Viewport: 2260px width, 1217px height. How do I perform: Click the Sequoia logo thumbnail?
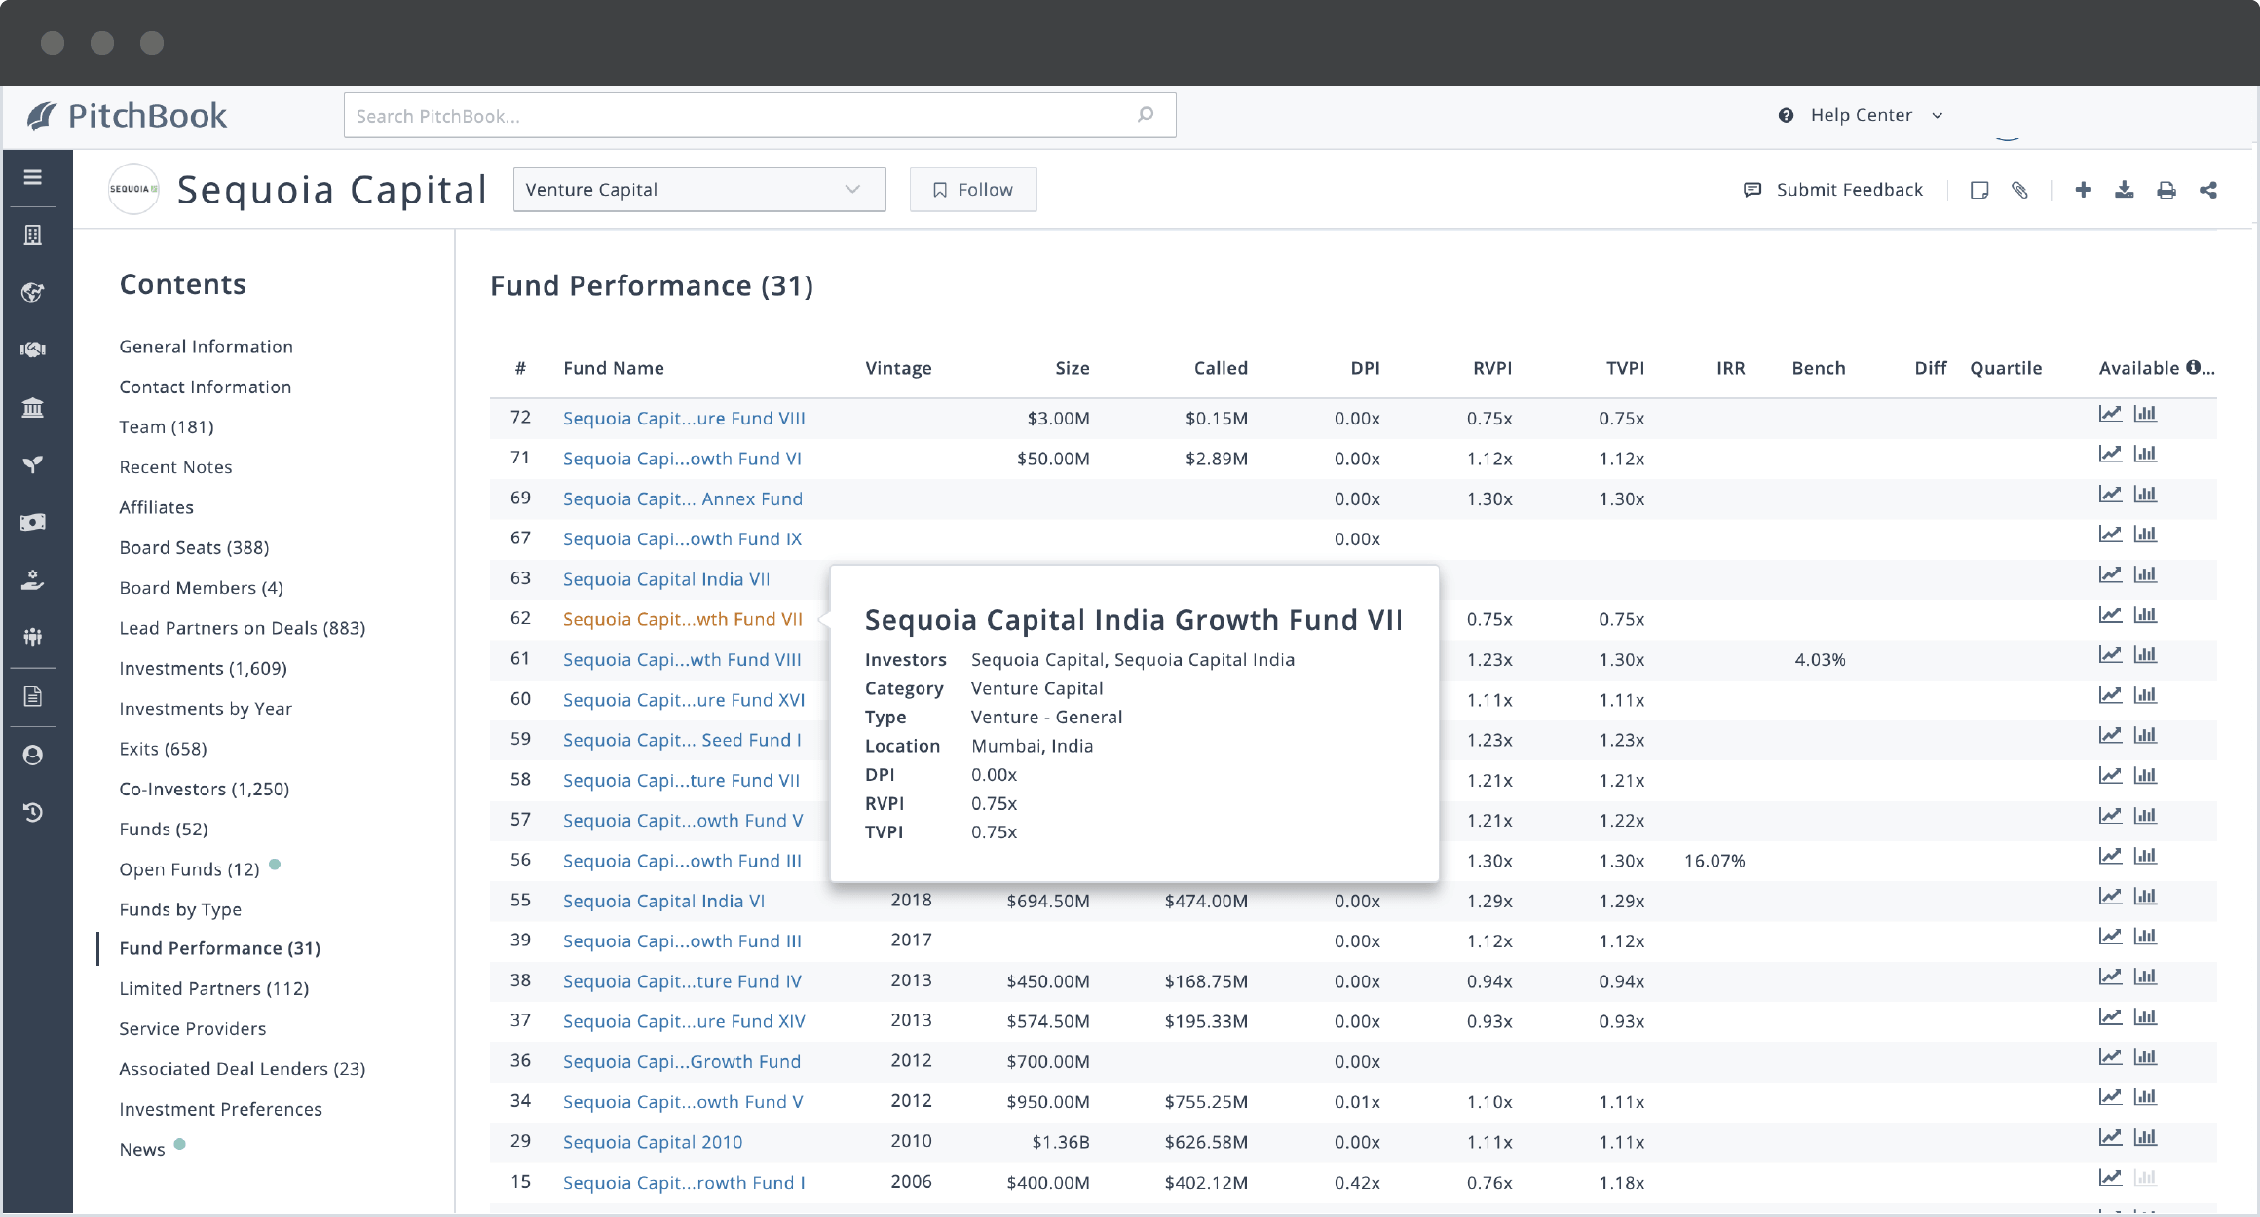click(133, 189)
